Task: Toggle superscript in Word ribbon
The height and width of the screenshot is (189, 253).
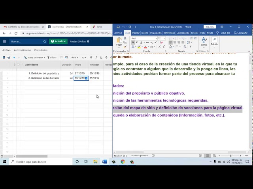Action: tap(155, 43)
